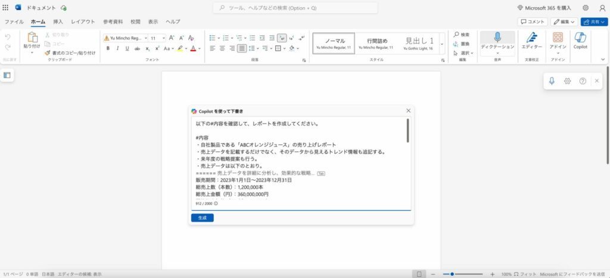The width and height of the screenshot is (610, 278).
Task: Click the Format Painter (書式のコピー/貼り付け) button
Action: 70,52
